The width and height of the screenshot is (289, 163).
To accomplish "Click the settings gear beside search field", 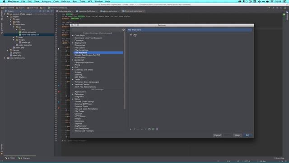I will click(x=123, y=30).
